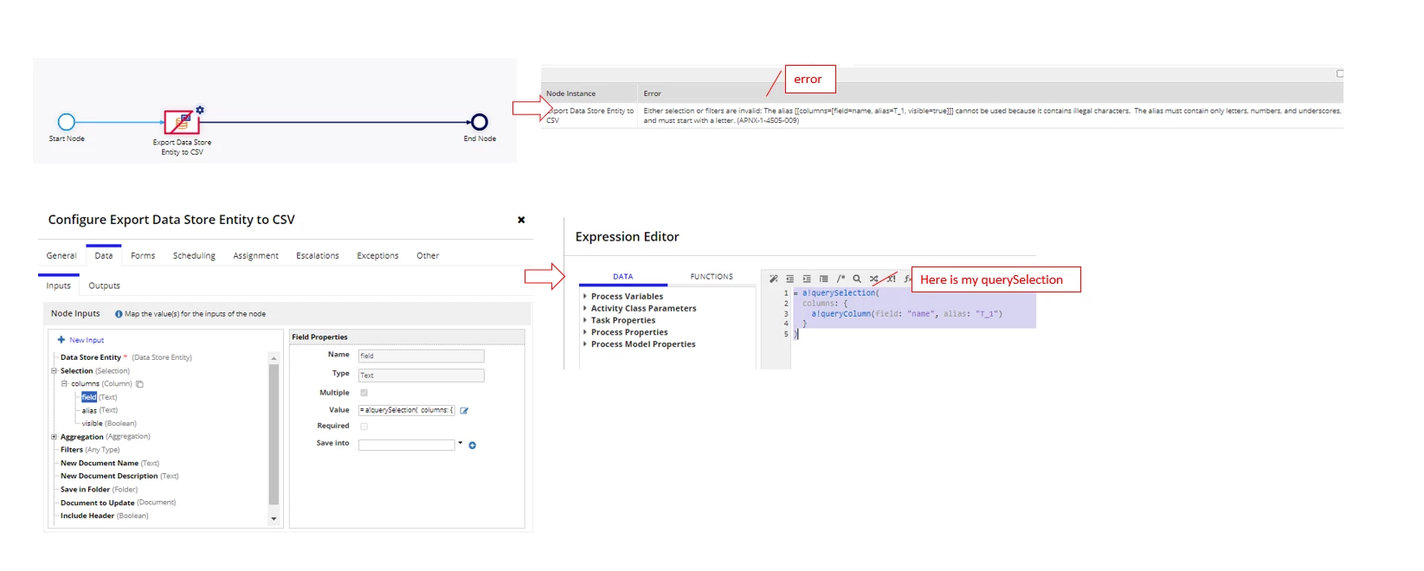Screen dimensions: 1424x571
Task: Click the search magnifier icon in the editor toolbar
Action: pos(857,279)
